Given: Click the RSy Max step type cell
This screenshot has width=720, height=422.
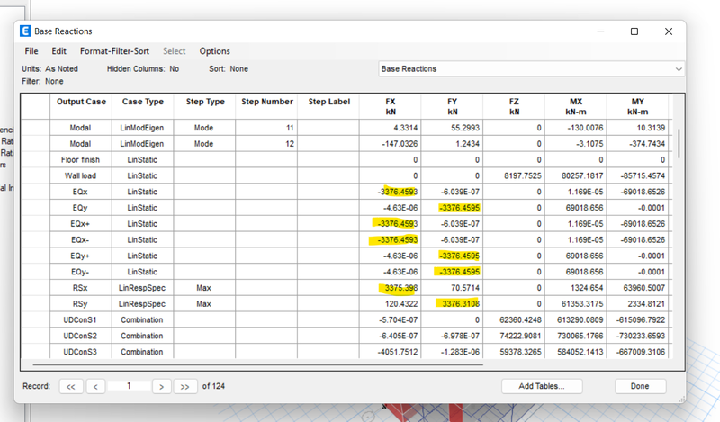Looking at the screenshot, I should point(204,304).
